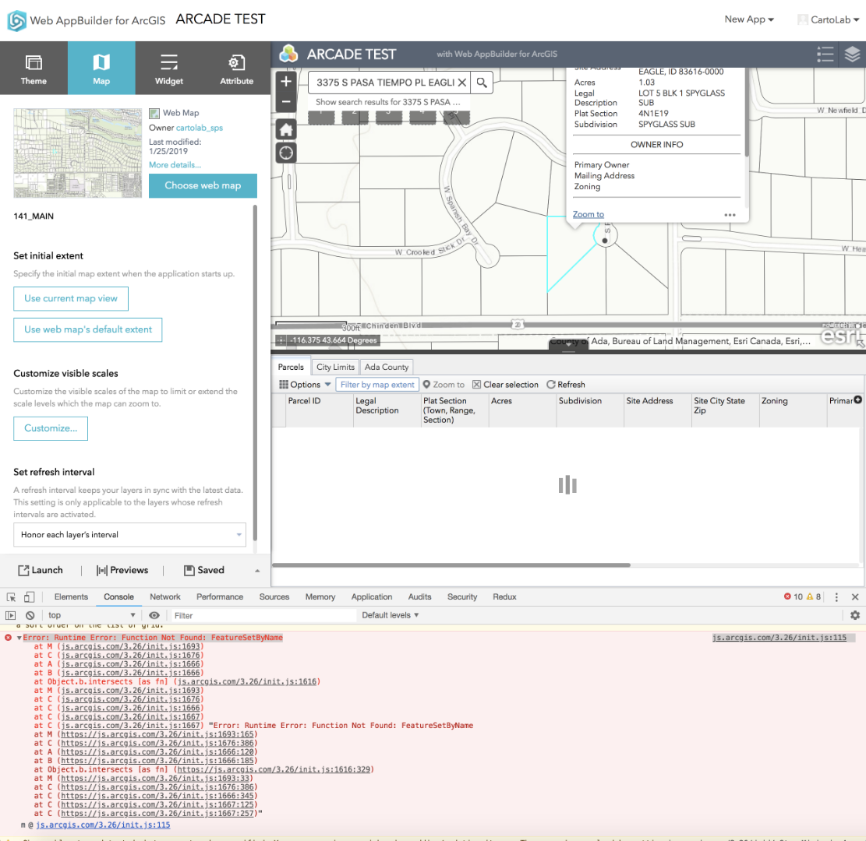Screen dimensions: 866x841
Task: Click the web map thumbnail preview
Action: coord(78,153)
